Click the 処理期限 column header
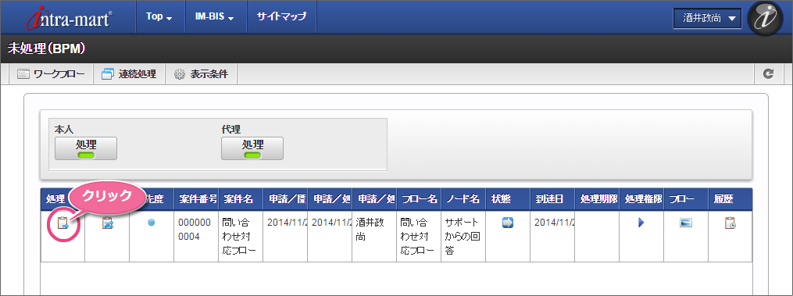Image resolution: width=793 pixels, height=296 pixels. click(x=597, y=199)
